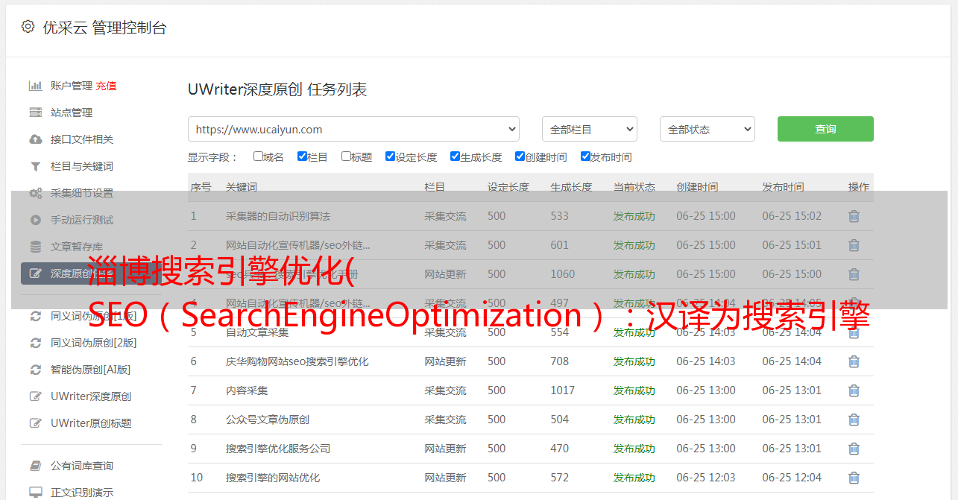Click the gear icon beside 优采云 管理控制台

pyautogui.click(x=28, y=27)
